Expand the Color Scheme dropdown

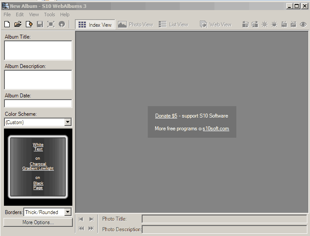(x=68, y=122)
